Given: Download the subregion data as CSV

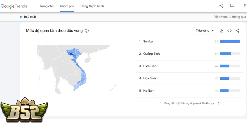Looking at the screenshot, I should pos(222,30).
